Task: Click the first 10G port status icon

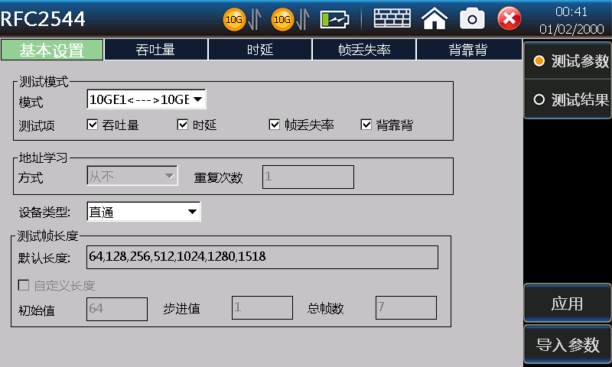Action: coord(234,18)
